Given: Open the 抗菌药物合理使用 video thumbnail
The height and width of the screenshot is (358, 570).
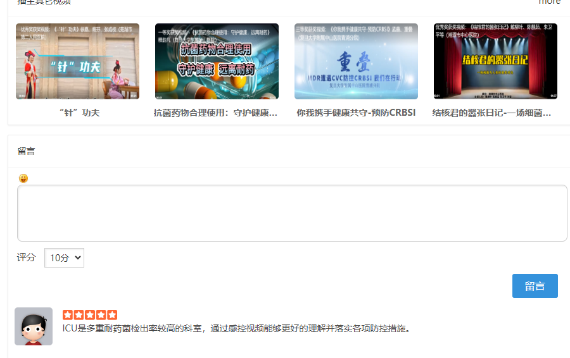Looking at the screenshot, I should coord(217,61).
